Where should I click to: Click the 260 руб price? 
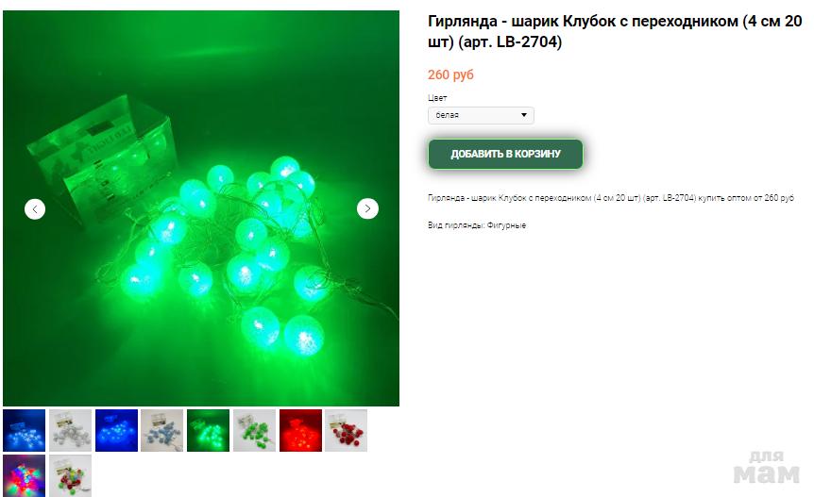coord(450,75)
